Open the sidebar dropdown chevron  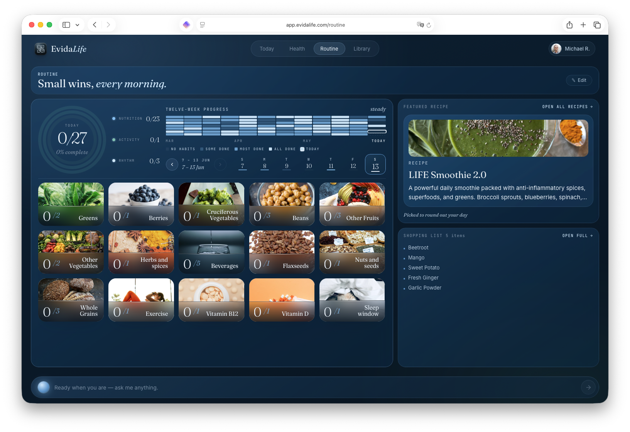coord(77,25)
